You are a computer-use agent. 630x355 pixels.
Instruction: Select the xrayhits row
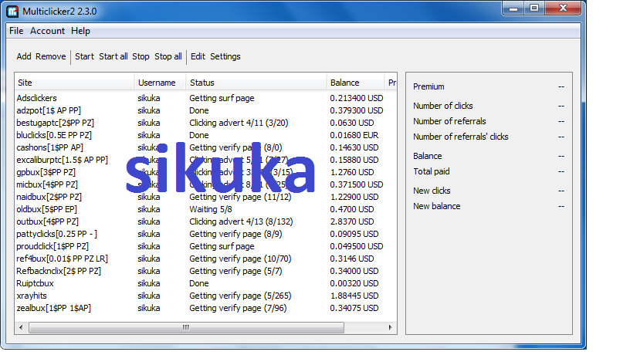pos(205,296)
